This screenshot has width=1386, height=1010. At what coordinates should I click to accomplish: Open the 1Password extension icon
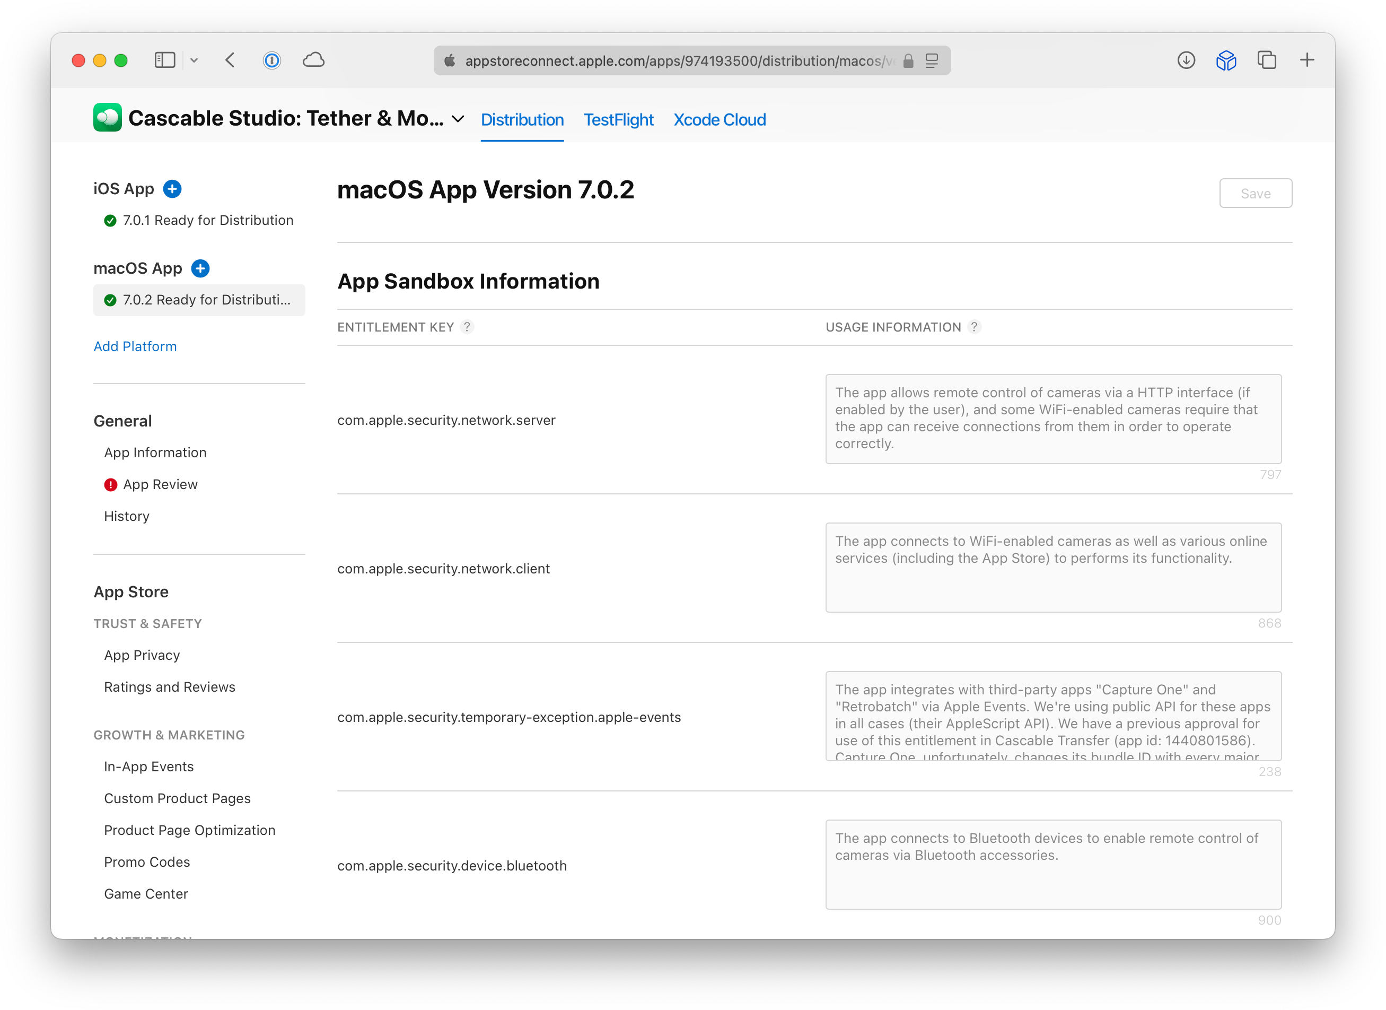pos(272,60)
